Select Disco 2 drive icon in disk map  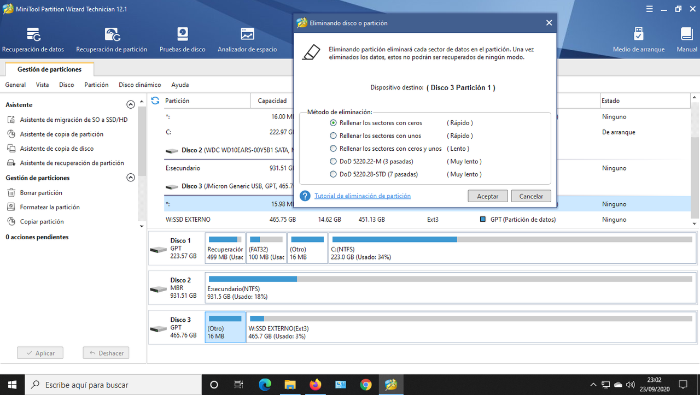159,288
